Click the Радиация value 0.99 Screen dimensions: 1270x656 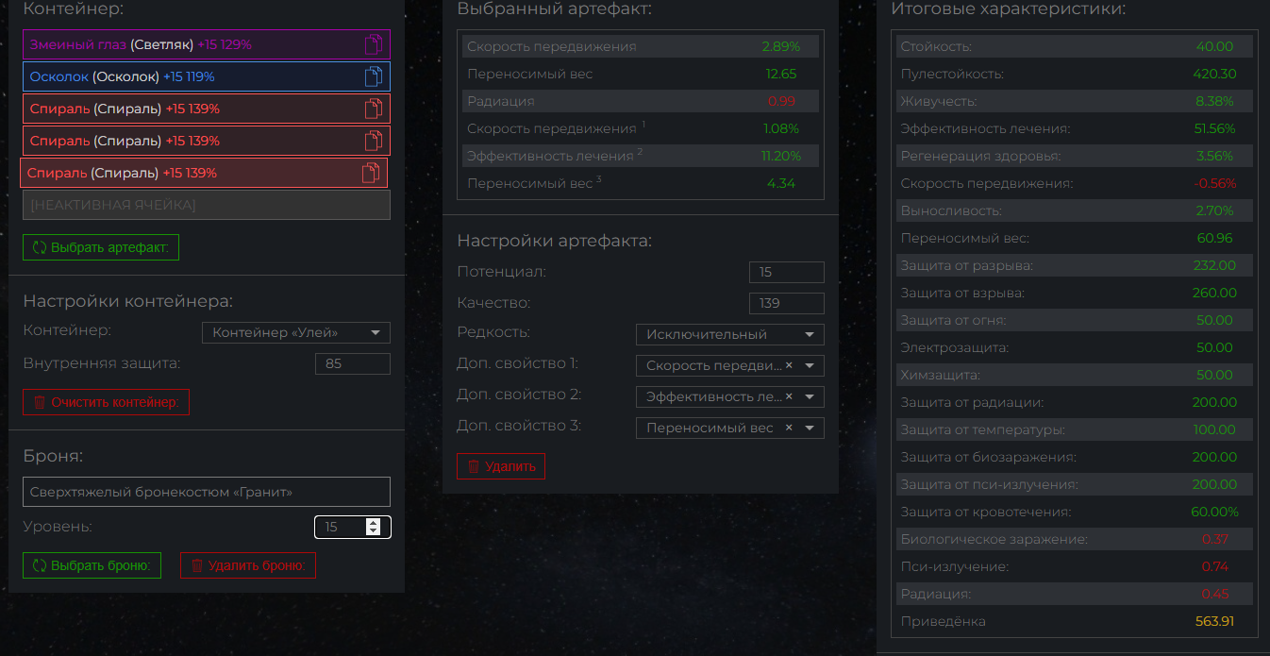tap(781, 101)
